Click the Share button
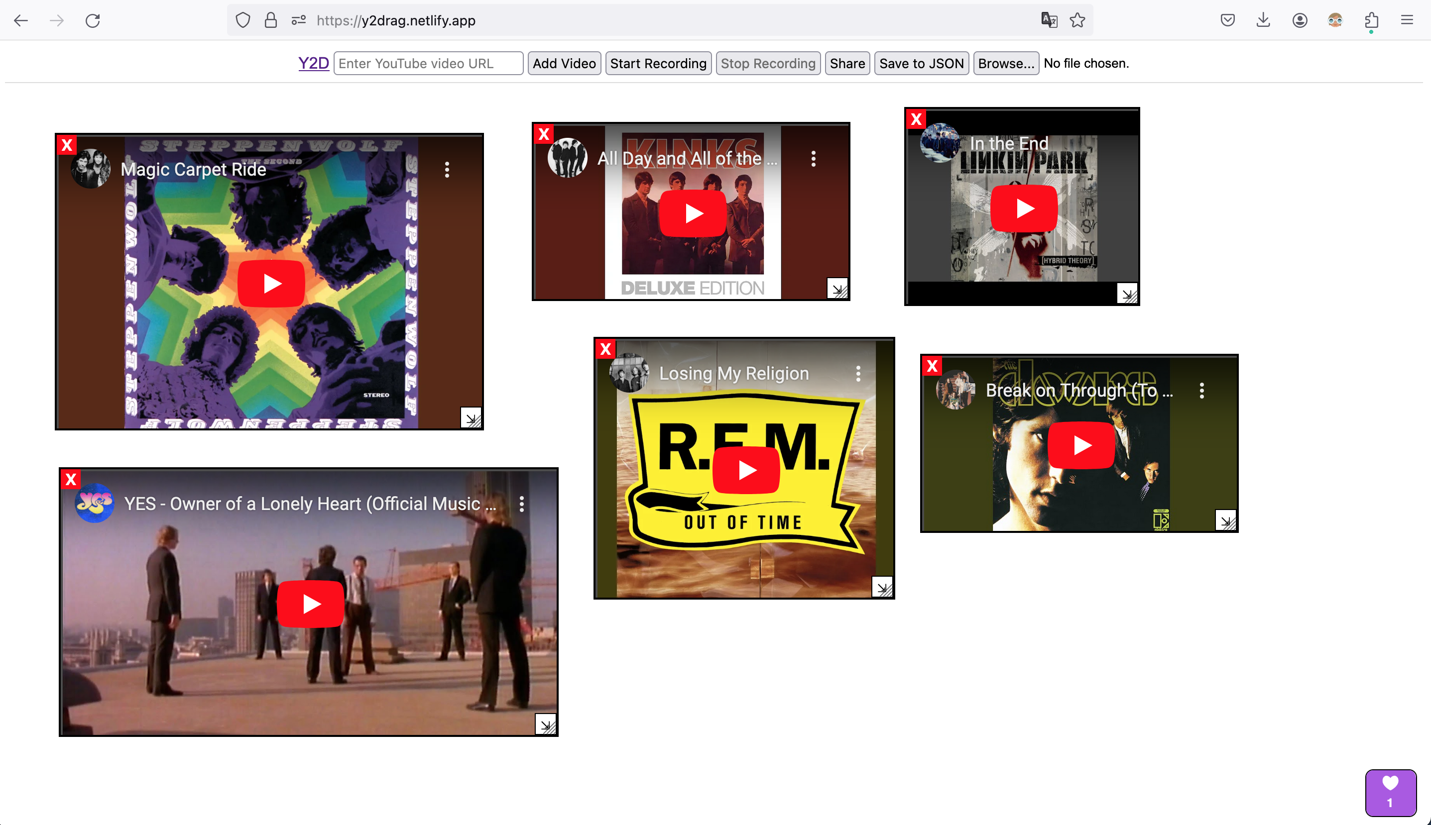Screen dimensions: 1431x825 point(847,63)
